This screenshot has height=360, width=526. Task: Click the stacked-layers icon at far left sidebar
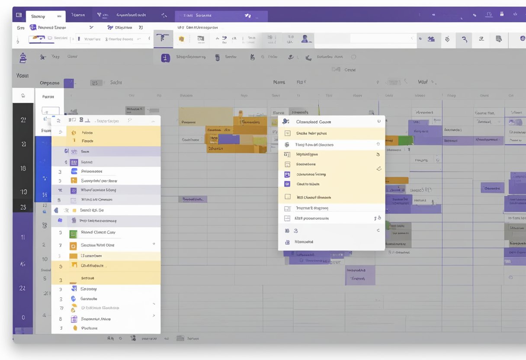[x=23, y=58]
